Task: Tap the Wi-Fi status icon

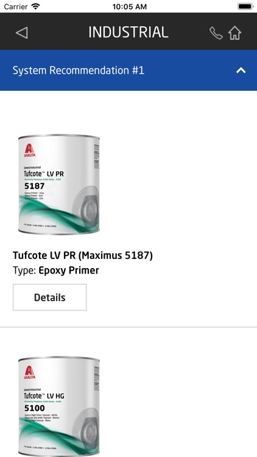Action: [x=36, y=7]
